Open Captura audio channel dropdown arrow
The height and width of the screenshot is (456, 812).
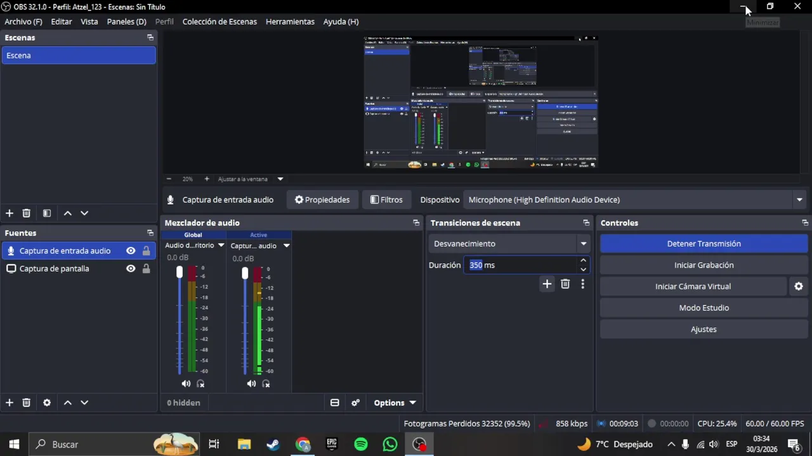pyautogui.click(x=286, y=246)
